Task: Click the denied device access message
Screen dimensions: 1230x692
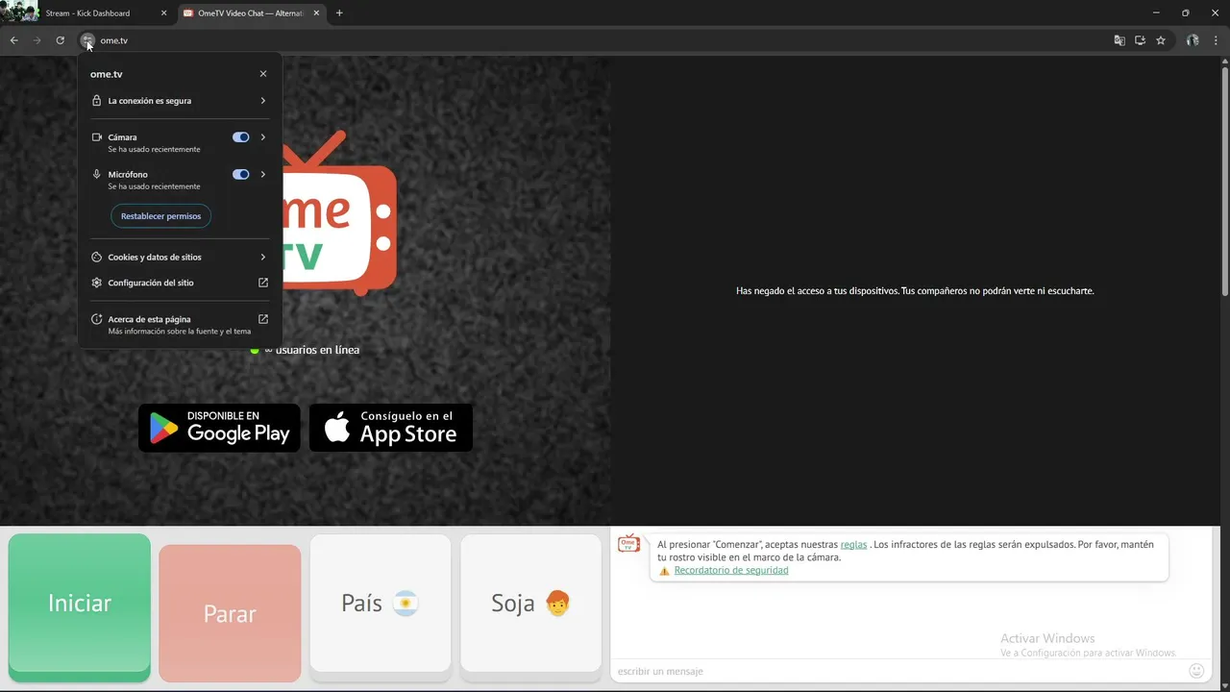Action: [x=915, y=291]
